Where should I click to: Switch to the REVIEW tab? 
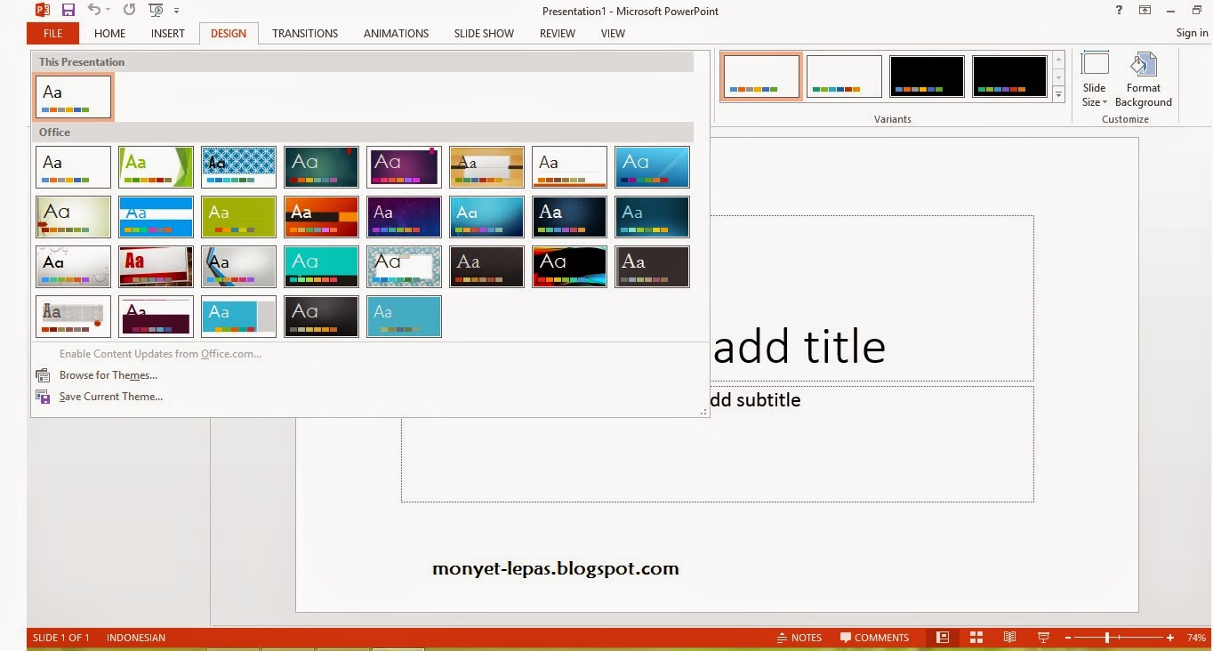(558, 34)
